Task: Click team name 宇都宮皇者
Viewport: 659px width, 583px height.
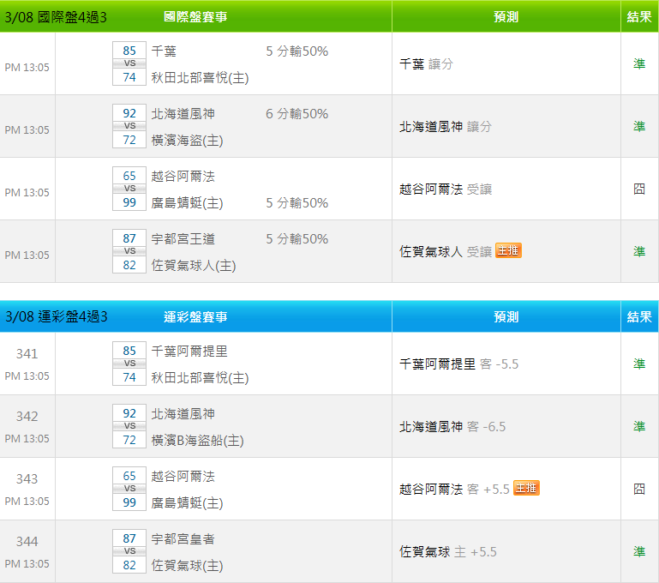Action: [183, 538]
